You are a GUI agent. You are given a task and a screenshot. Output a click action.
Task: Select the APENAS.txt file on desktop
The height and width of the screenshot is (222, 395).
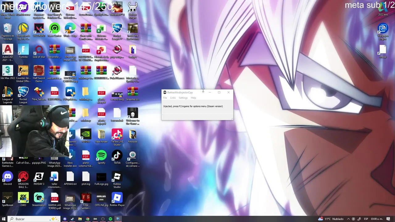70,178
